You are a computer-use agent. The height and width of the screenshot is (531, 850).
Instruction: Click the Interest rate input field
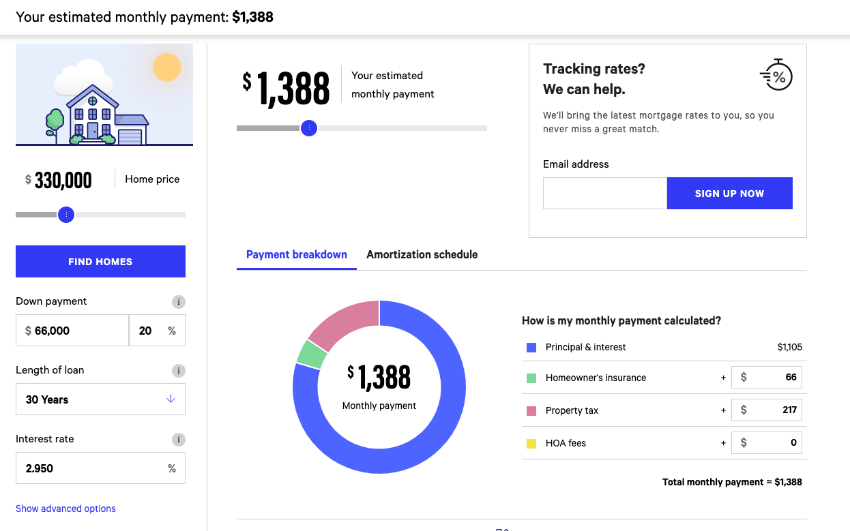tap(100, 468)
